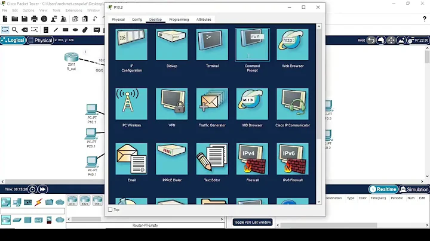430x241 pixels.
Task: Click the workspace horizontal scrollbar
Action: (x=55, y=181)
